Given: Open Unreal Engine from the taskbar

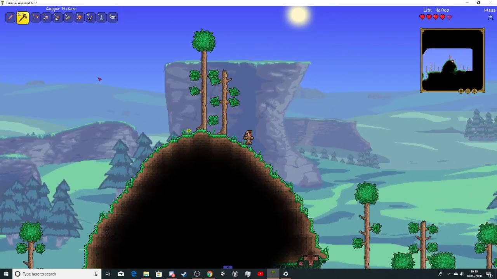Looking at the screenshot, I should tap(235, 274).
